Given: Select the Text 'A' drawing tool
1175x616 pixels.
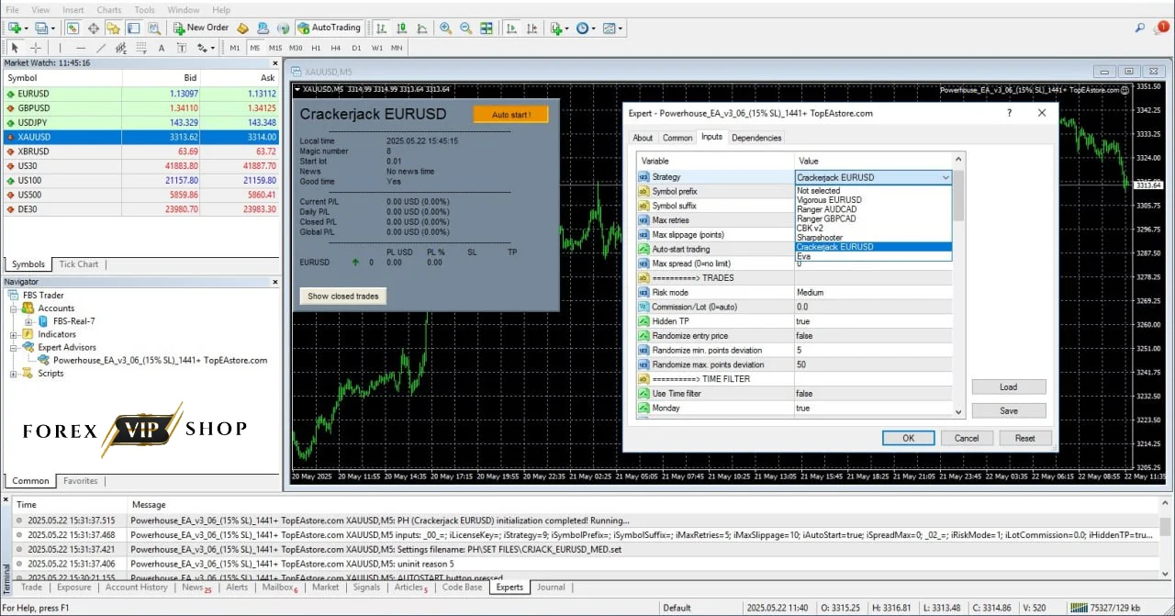Looking at the screenshot, I should click(162, 48).
